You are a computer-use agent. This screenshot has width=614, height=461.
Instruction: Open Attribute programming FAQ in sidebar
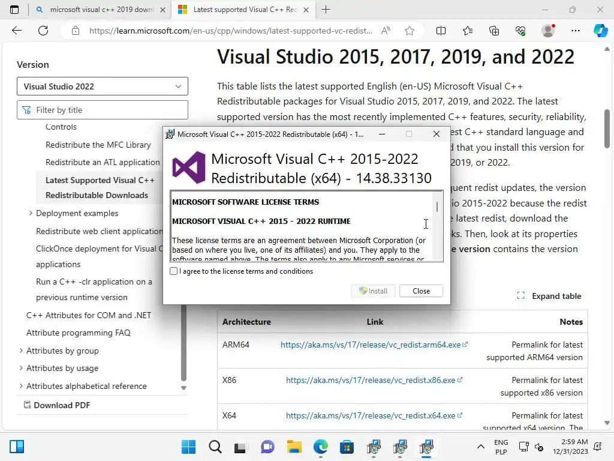(79, 333)
